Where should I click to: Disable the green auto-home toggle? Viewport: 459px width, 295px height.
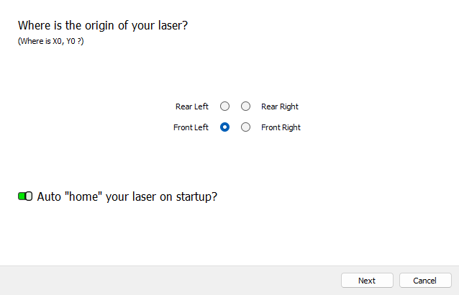click(25, 196)
